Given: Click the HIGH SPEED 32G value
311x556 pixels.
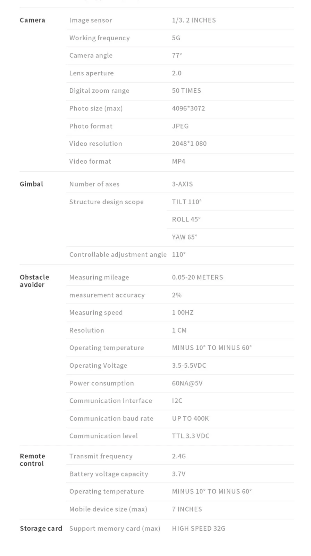Looking at the screenshot, I should [x=199, y=529].
